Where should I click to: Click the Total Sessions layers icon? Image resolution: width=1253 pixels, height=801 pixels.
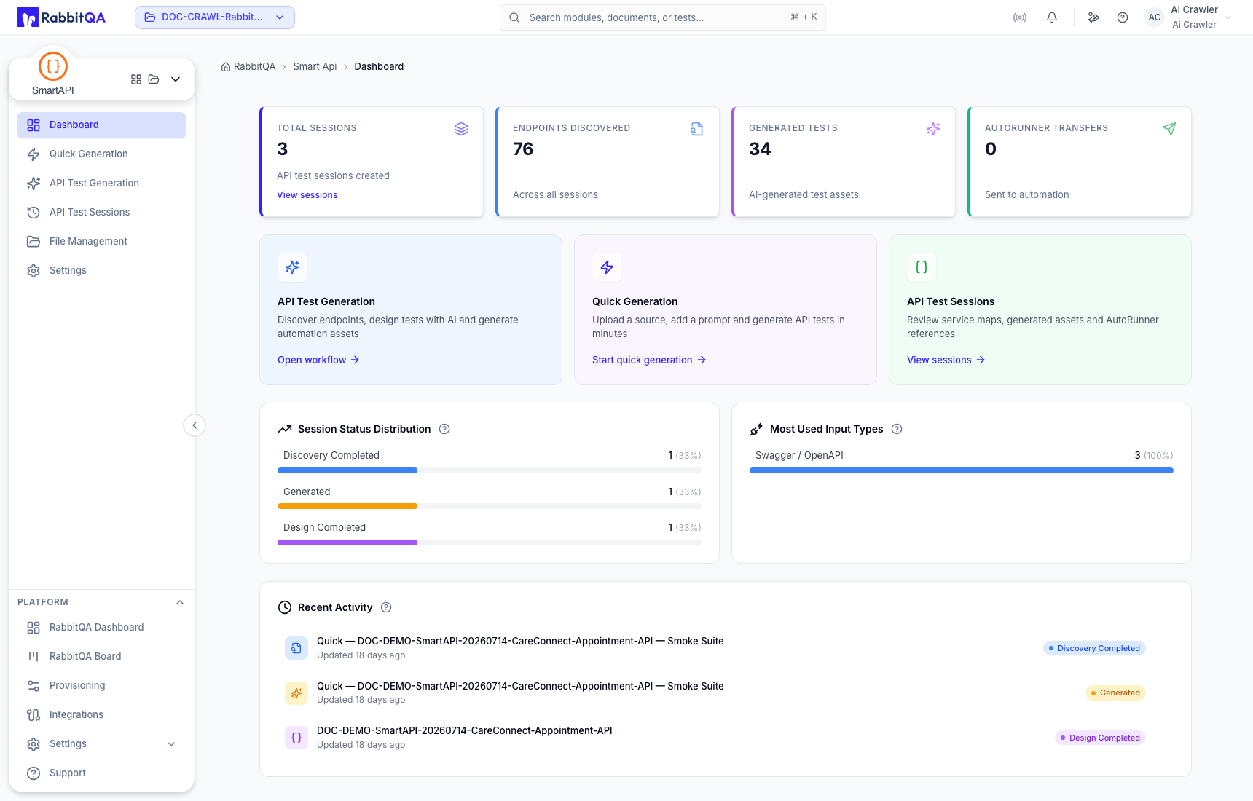pos(461,129)
